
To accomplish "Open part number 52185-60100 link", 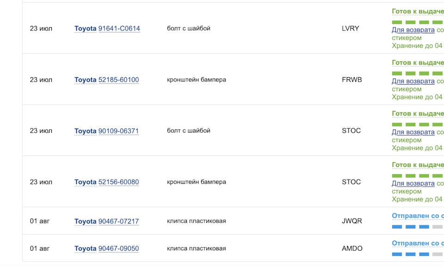I will click(118, 80).
